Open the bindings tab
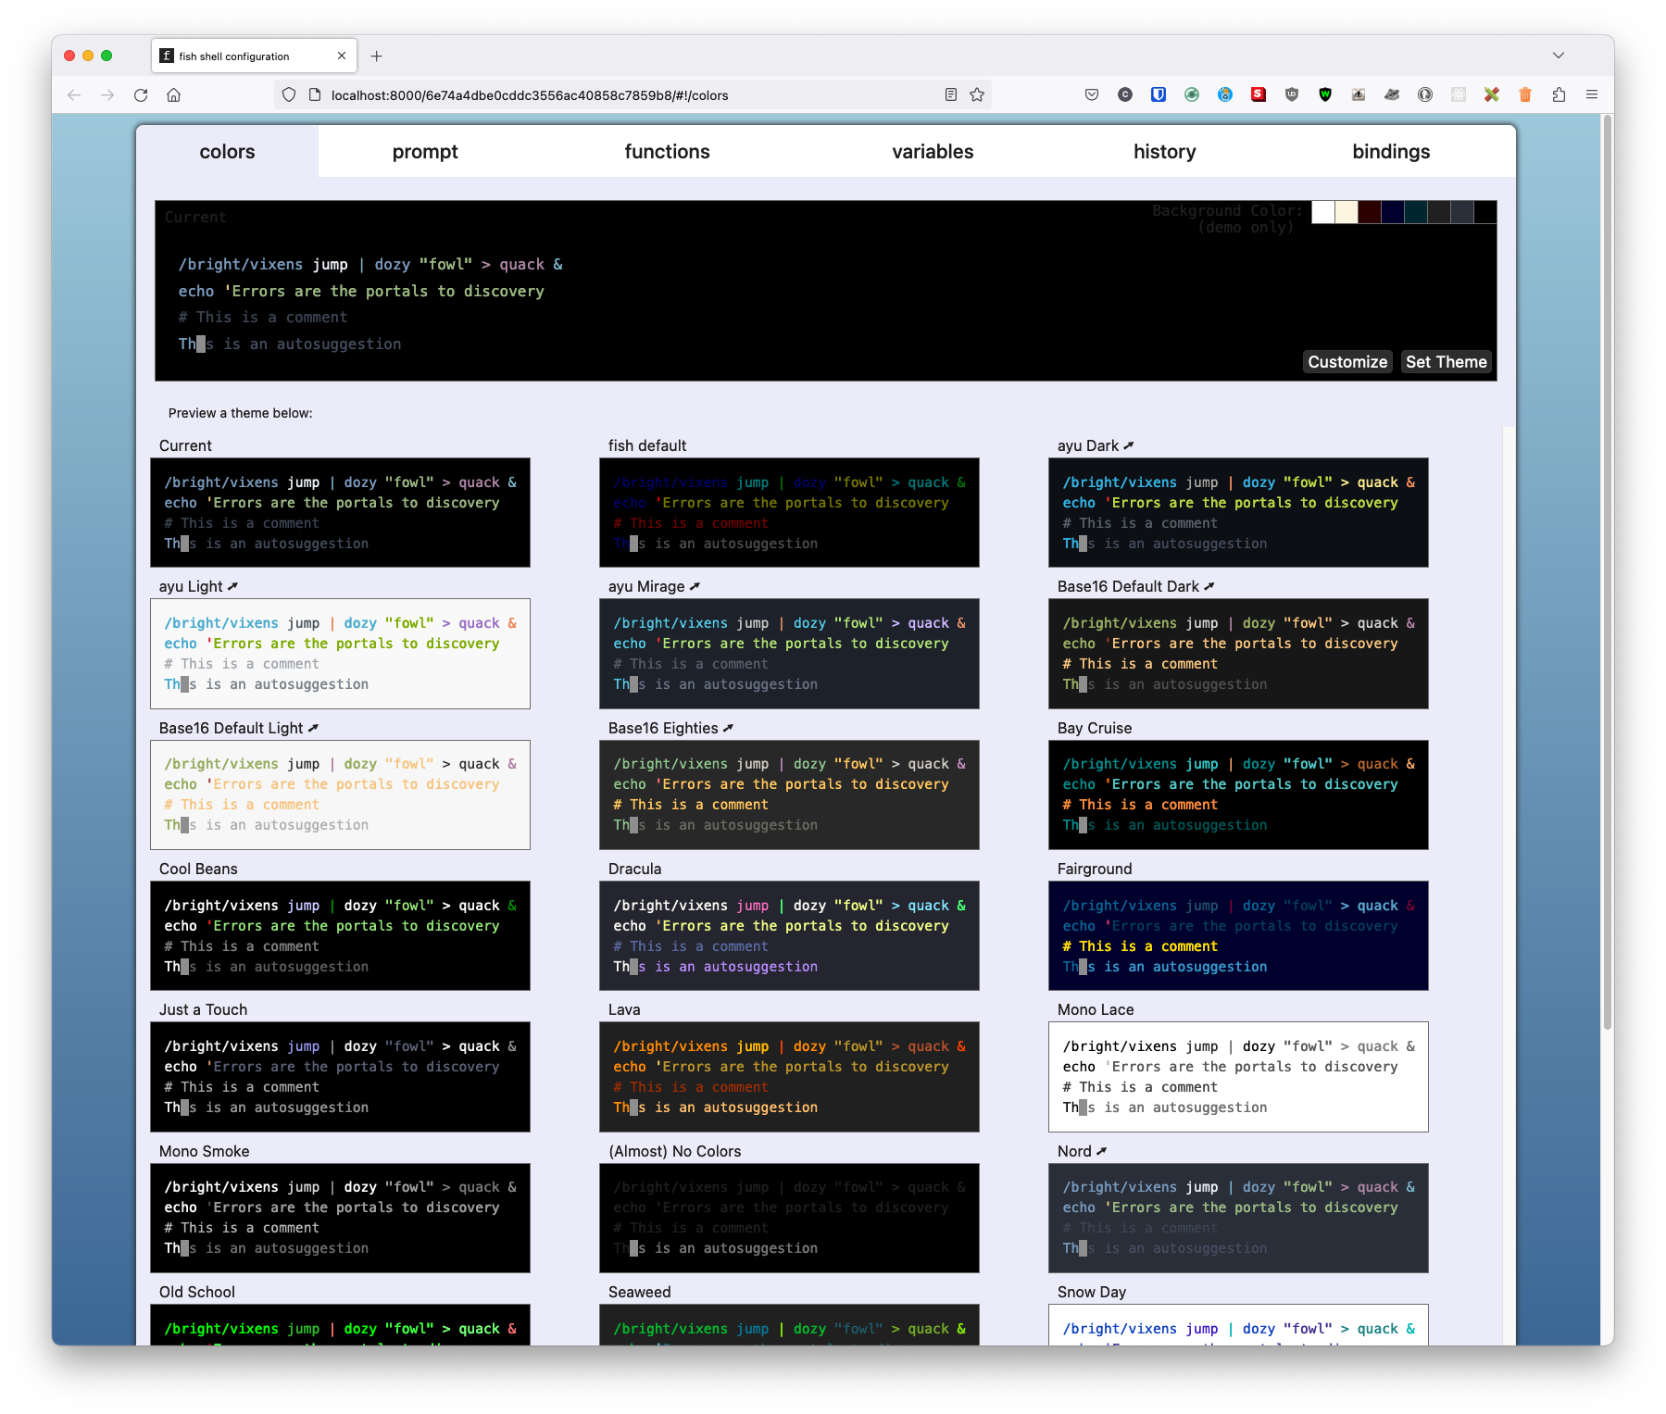The width and height of the screenshot is (1666, 1414). [x=1391, y=151]
